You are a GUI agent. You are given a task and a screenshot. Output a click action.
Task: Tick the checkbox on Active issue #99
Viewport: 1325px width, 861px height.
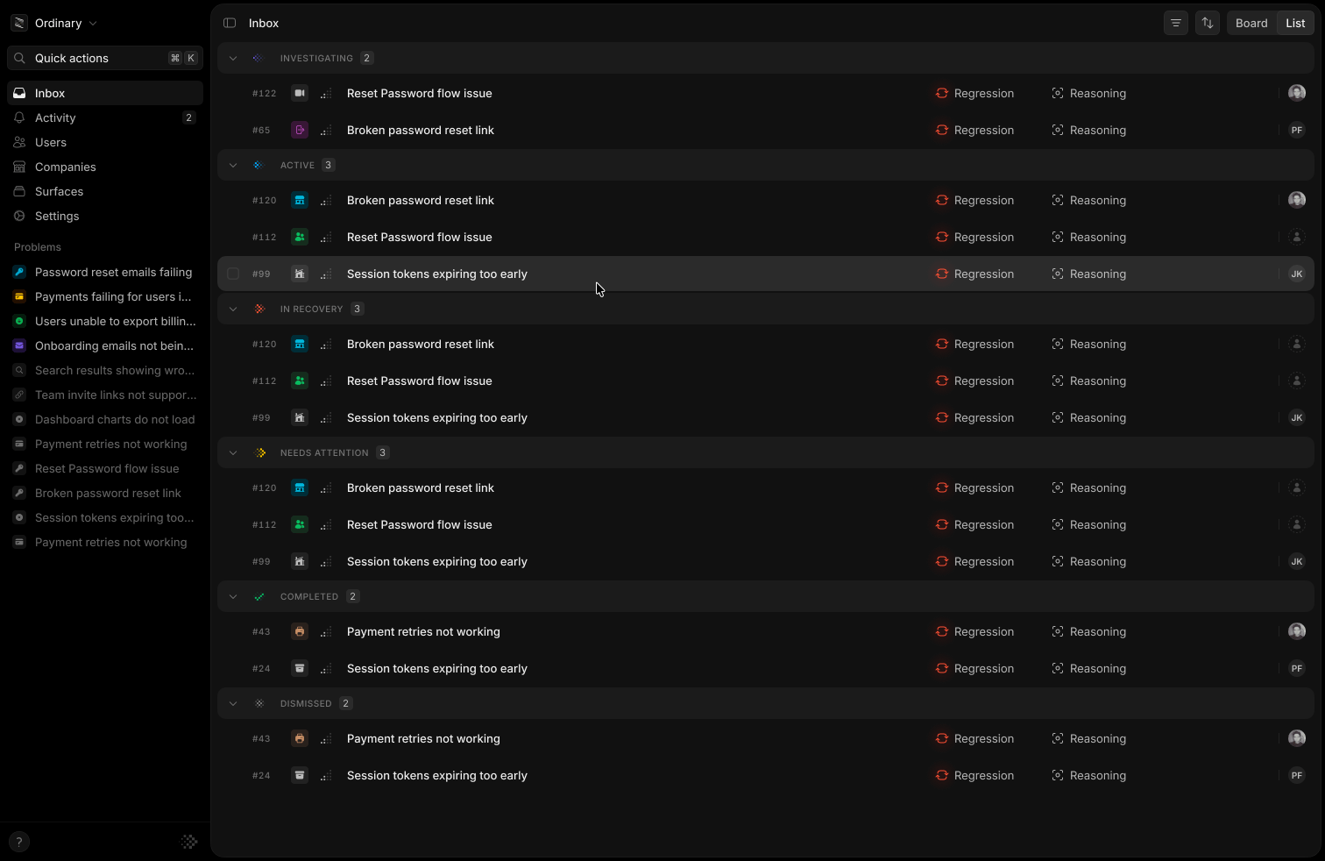(x=233, y=274)
